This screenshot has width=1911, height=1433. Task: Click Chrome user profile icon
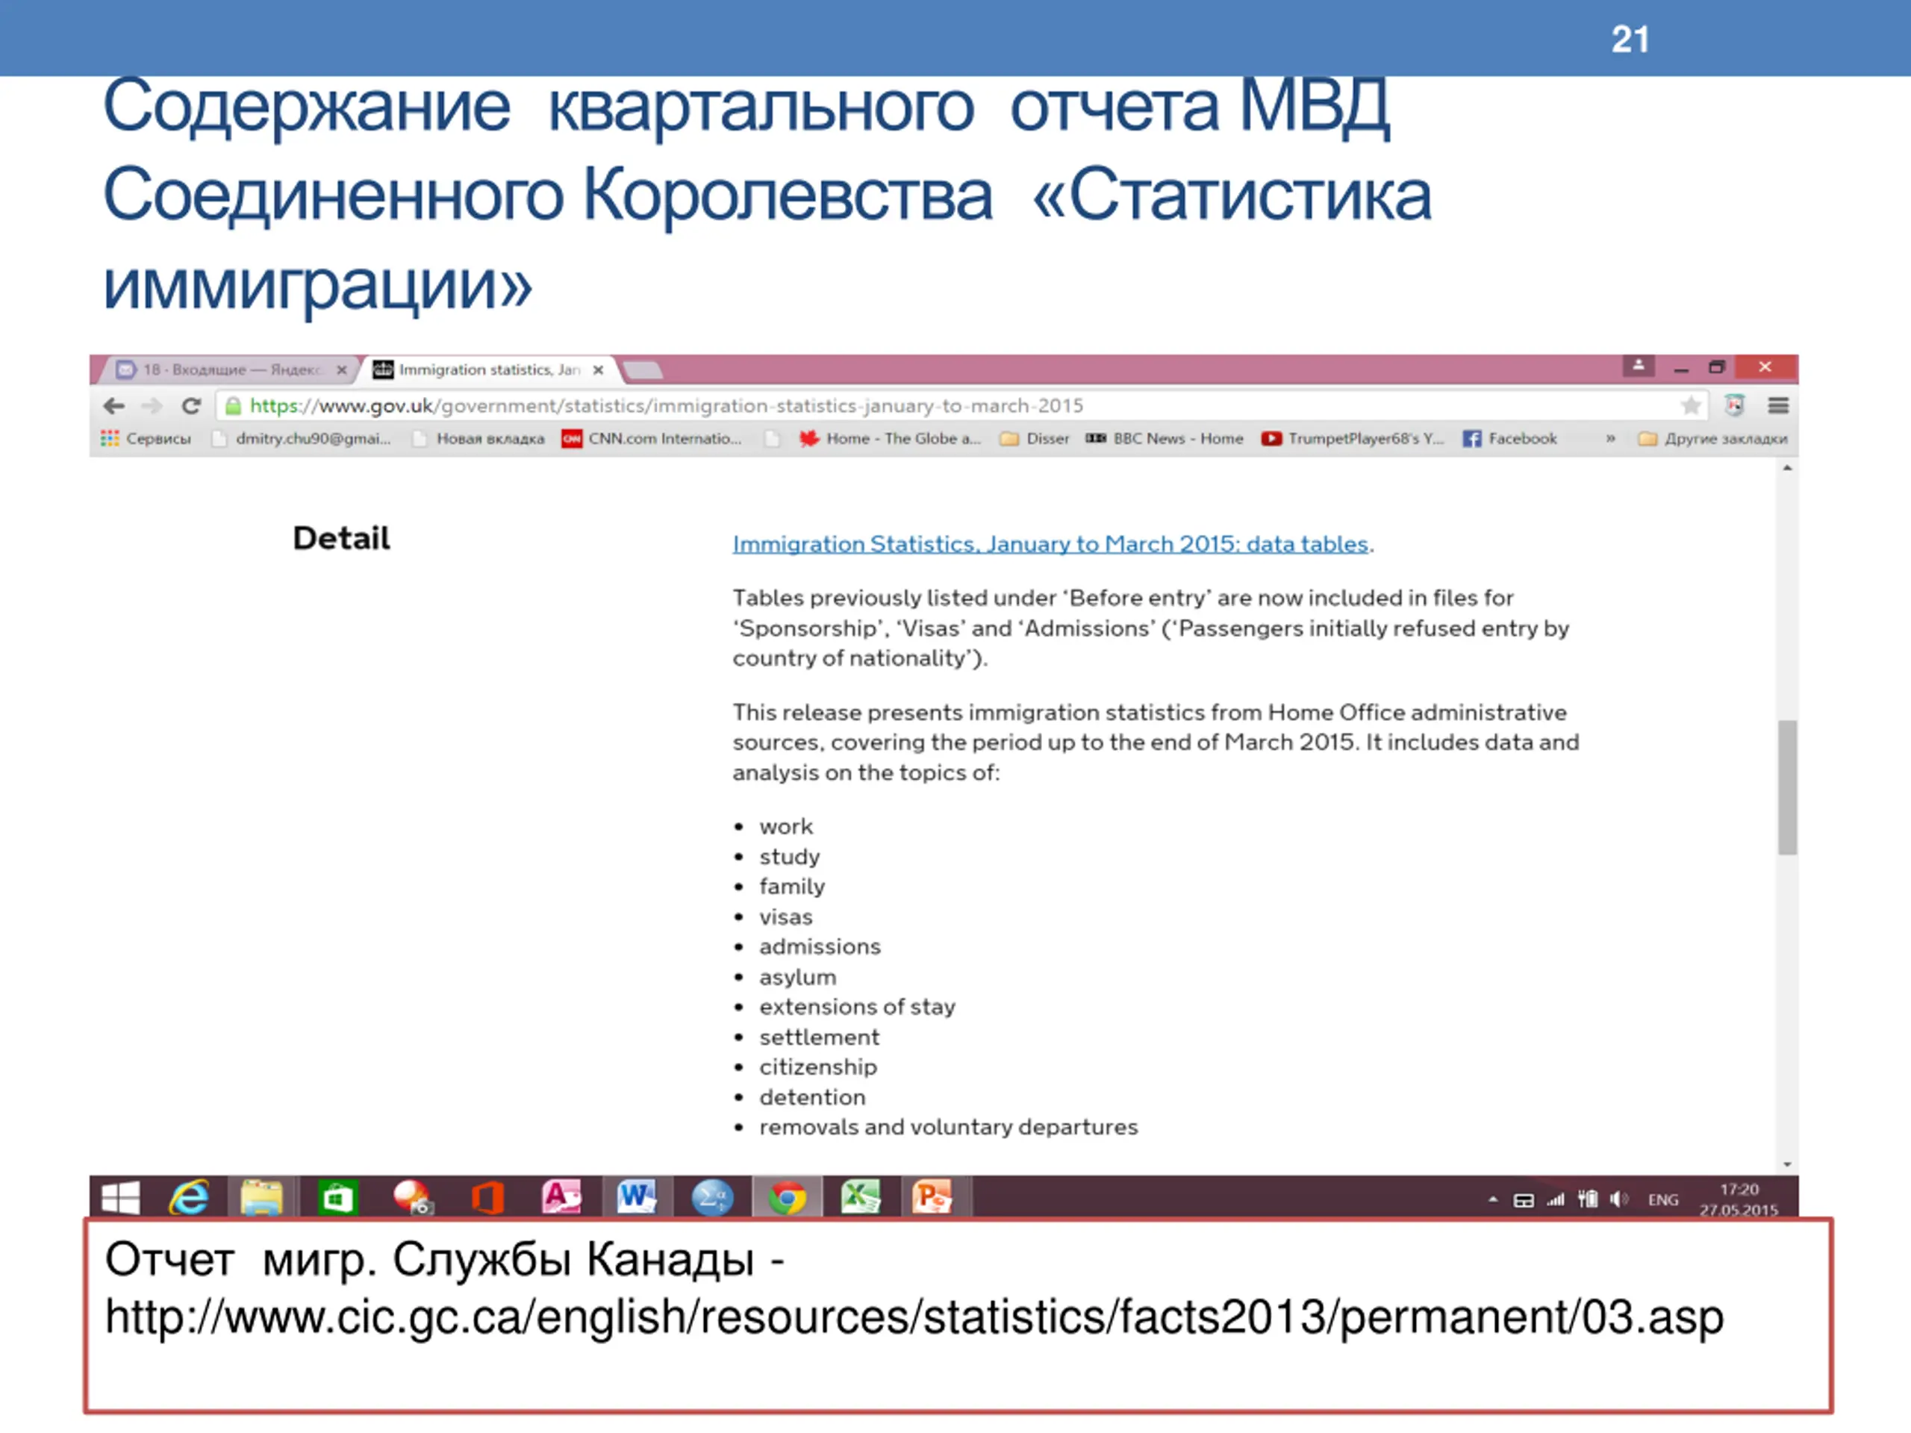pyautogui.click(x=1638, y=366)
